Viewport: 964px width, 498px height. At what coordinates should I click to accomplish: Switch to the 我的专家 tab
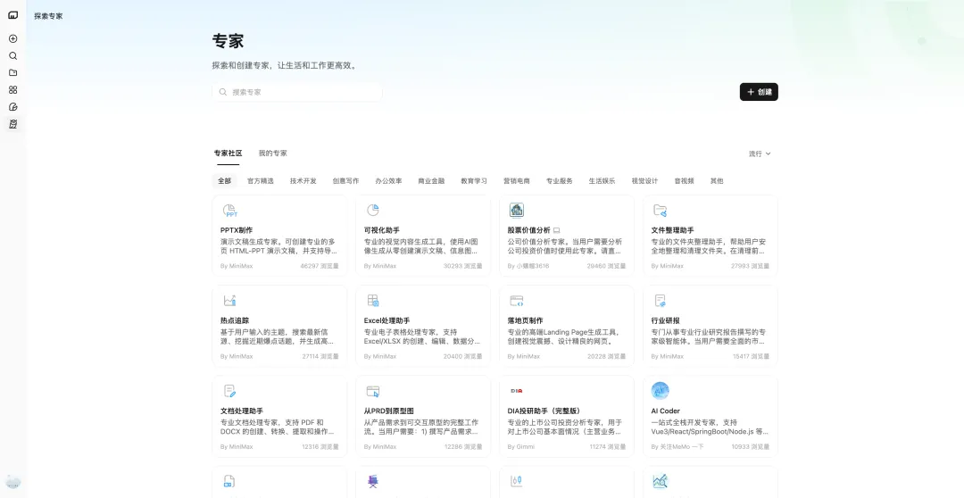point(272,154)
